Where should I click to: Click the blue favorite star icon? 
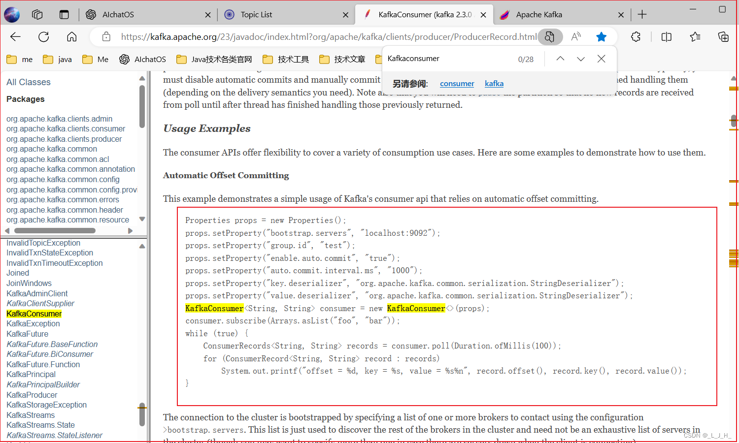pyautogui.click(x=601, y=37)
